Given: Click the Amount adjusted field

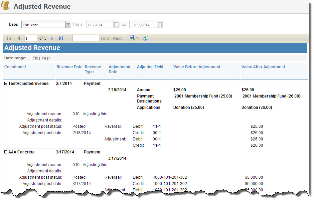Looking at the screenshot, I should 144,90.
